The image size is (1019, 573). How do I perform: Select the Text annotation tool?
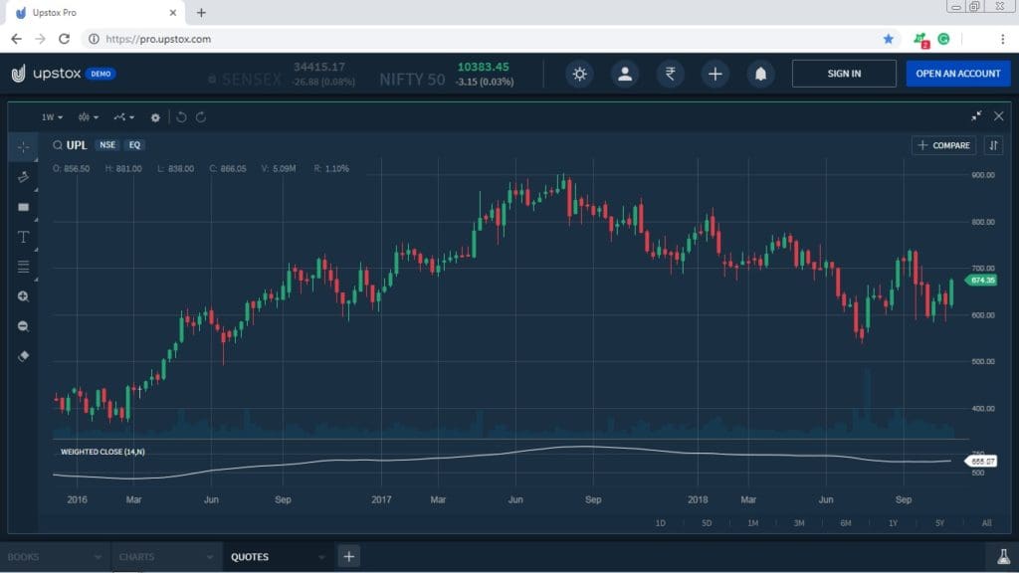[22, 237]
